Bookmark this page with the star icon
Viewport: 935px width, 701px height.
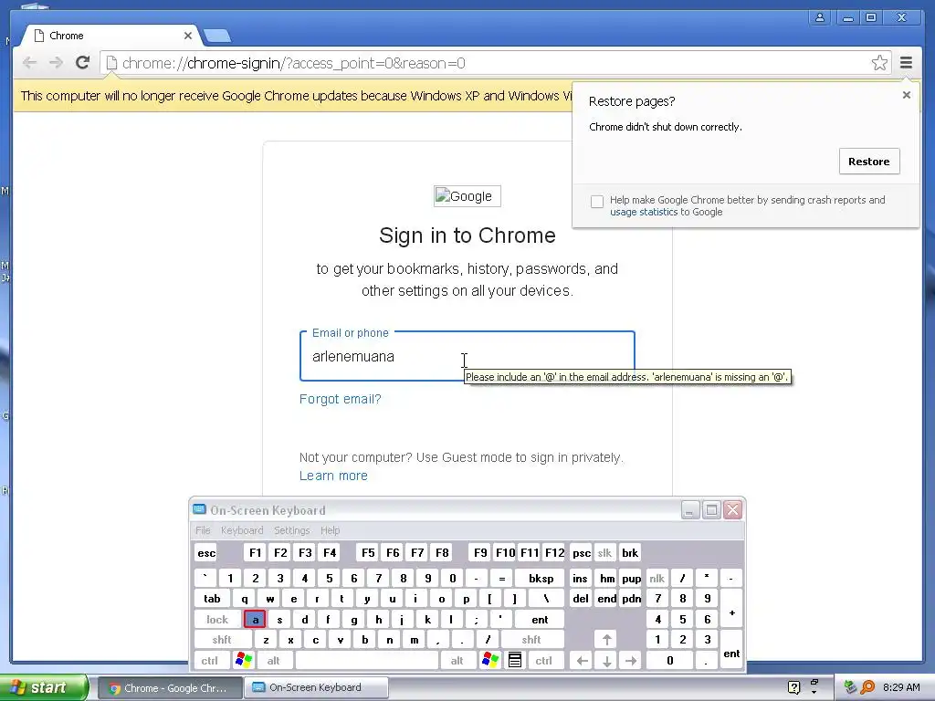879,63
